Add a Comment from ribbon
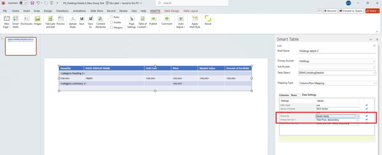The height and width of the screenshot is (155, 382). click(167, 21)
